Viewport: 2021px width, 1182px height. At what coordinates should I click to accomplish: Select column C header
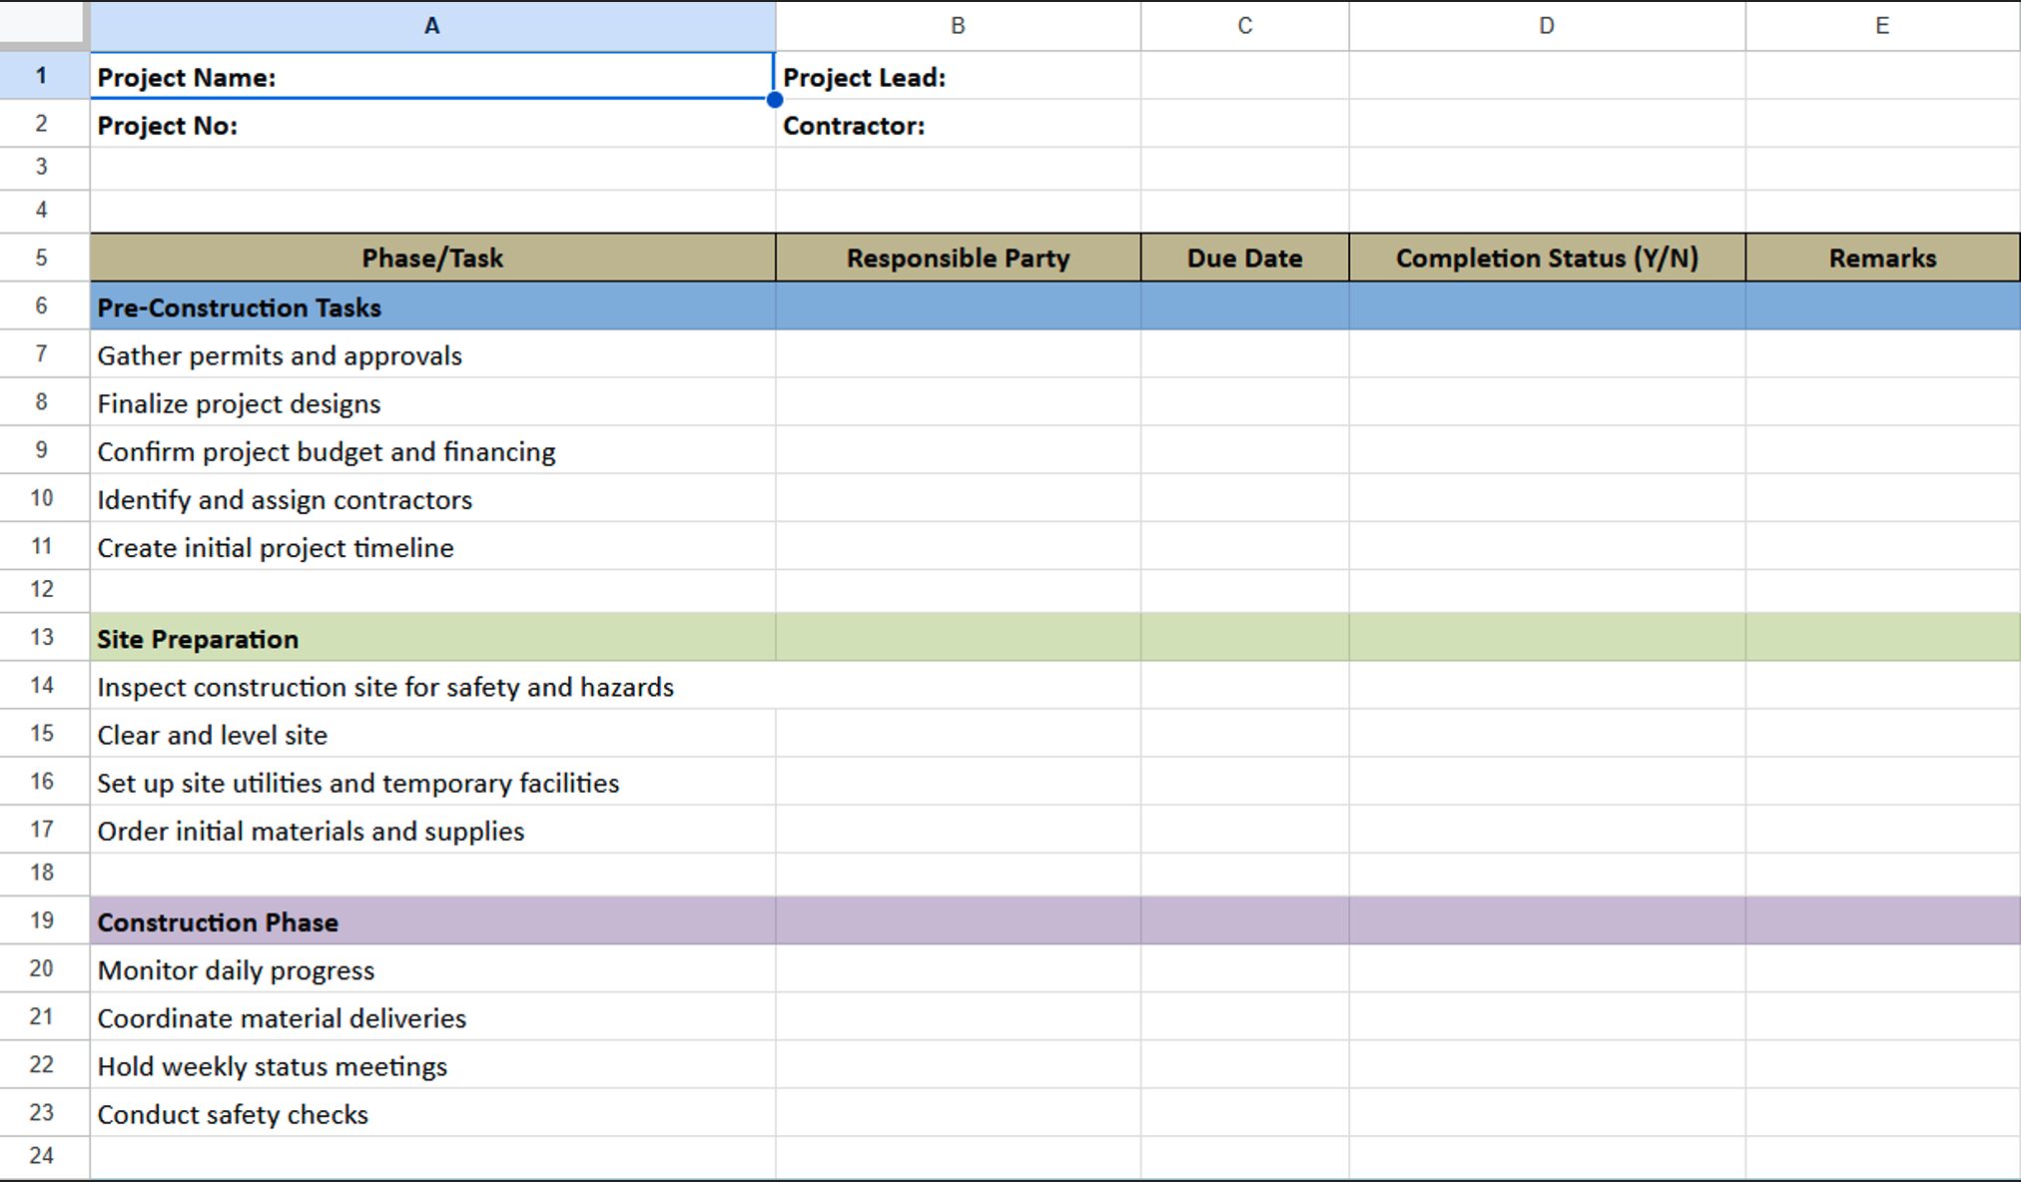point(1244,26)
